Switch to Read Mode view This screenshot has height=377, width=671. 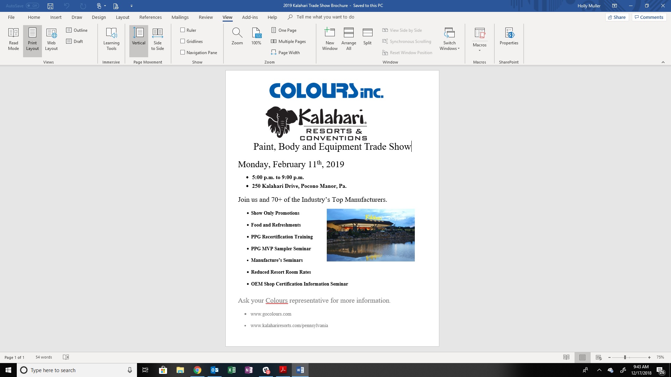(13, 40)
